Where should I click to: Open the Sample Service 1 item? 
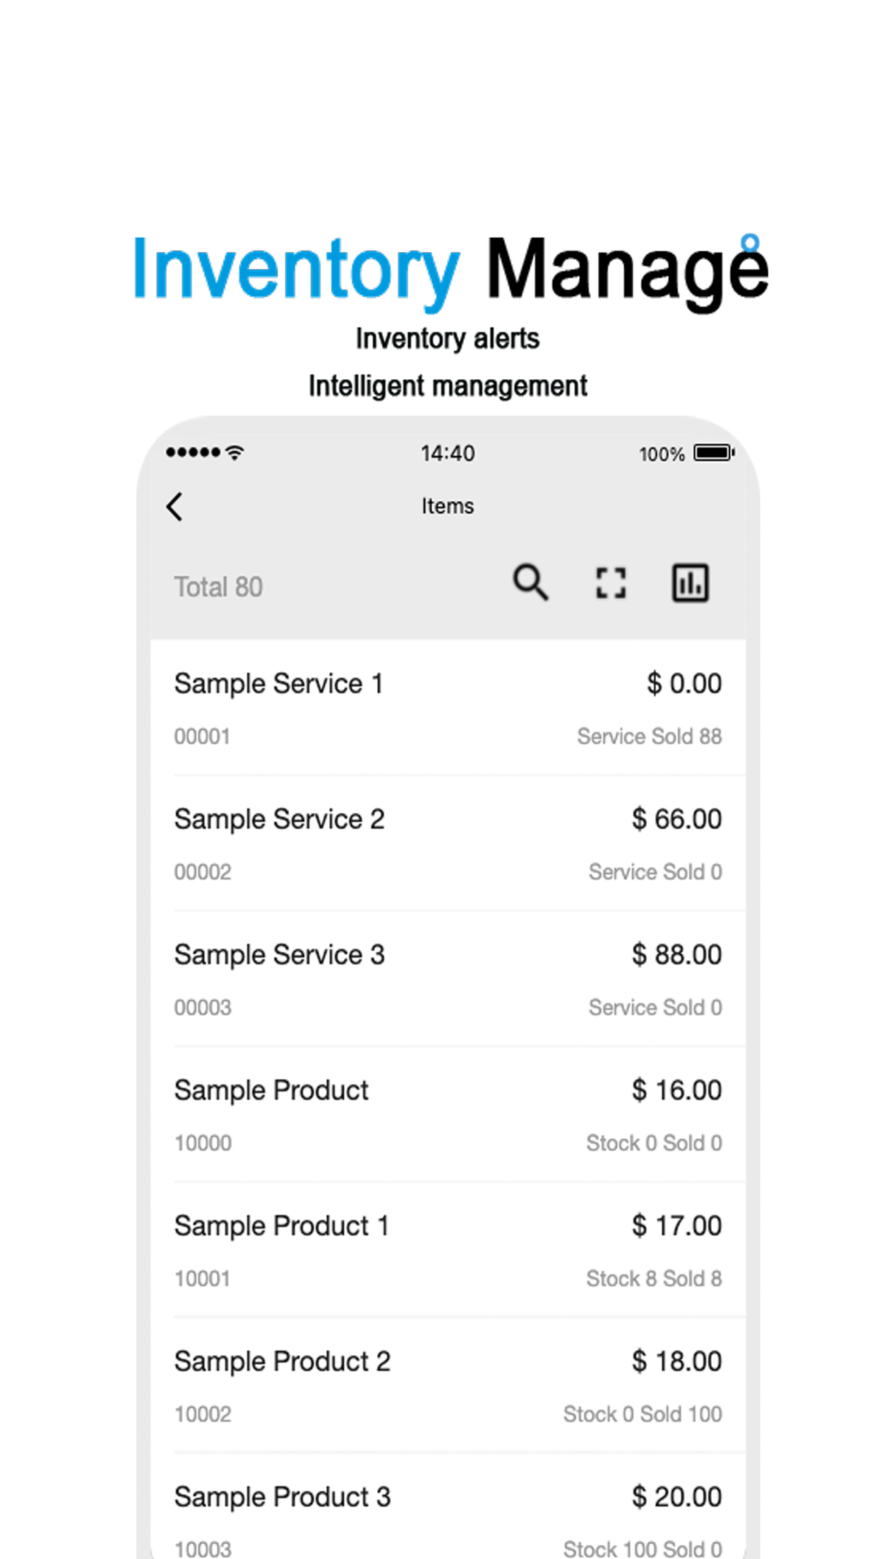point(448,708)
